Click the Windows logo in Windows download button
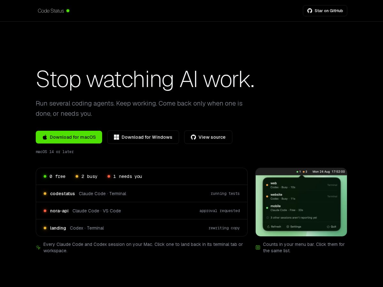 (x=116, y=137)
